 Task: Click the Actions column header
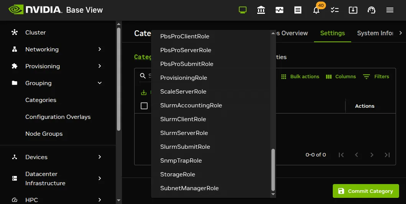(365, 106)
